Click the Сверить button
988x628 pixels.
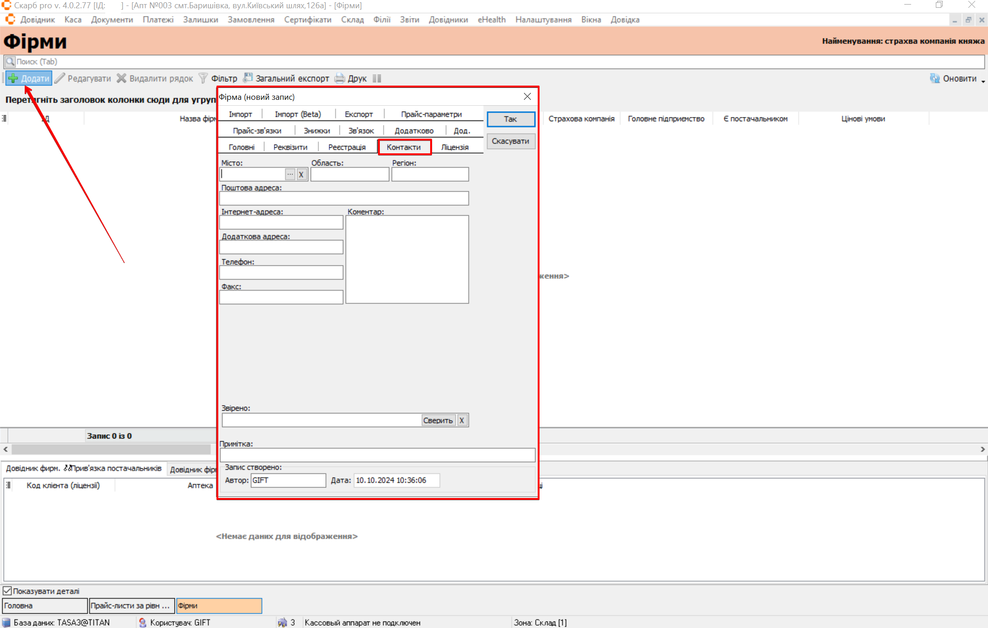coord(437,420)
